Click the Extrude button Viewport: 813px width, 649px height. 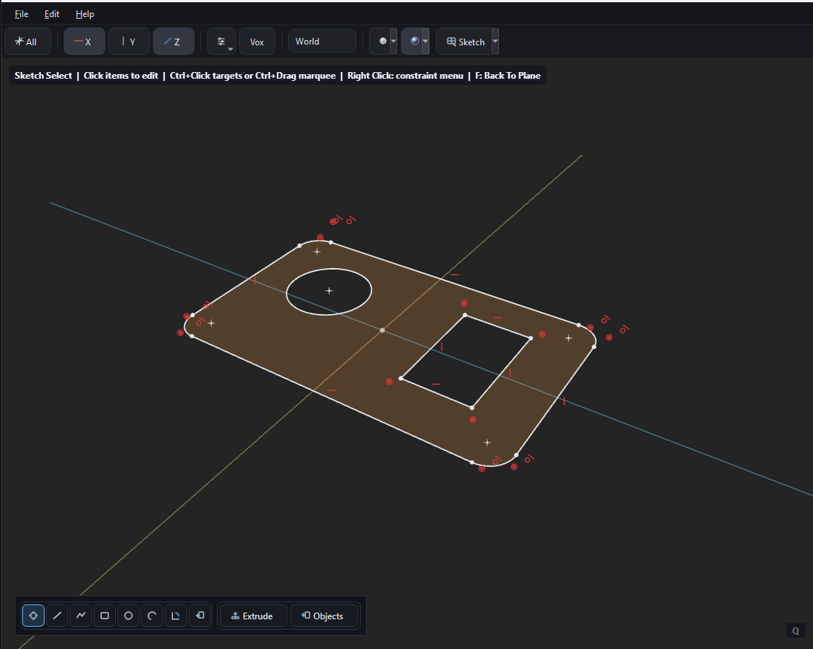252,616
